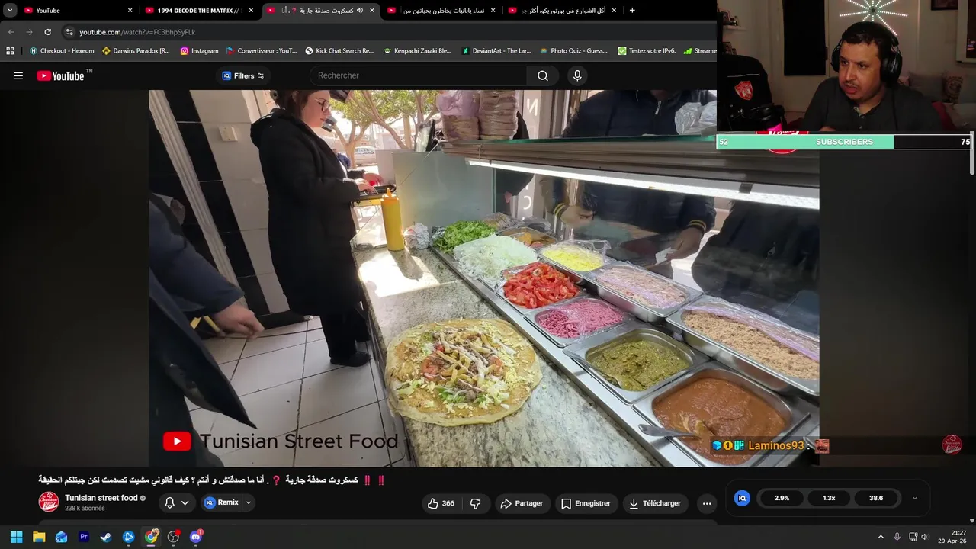
Task: Open the YouTube hamburger guide menu
Action: [18, 75]
